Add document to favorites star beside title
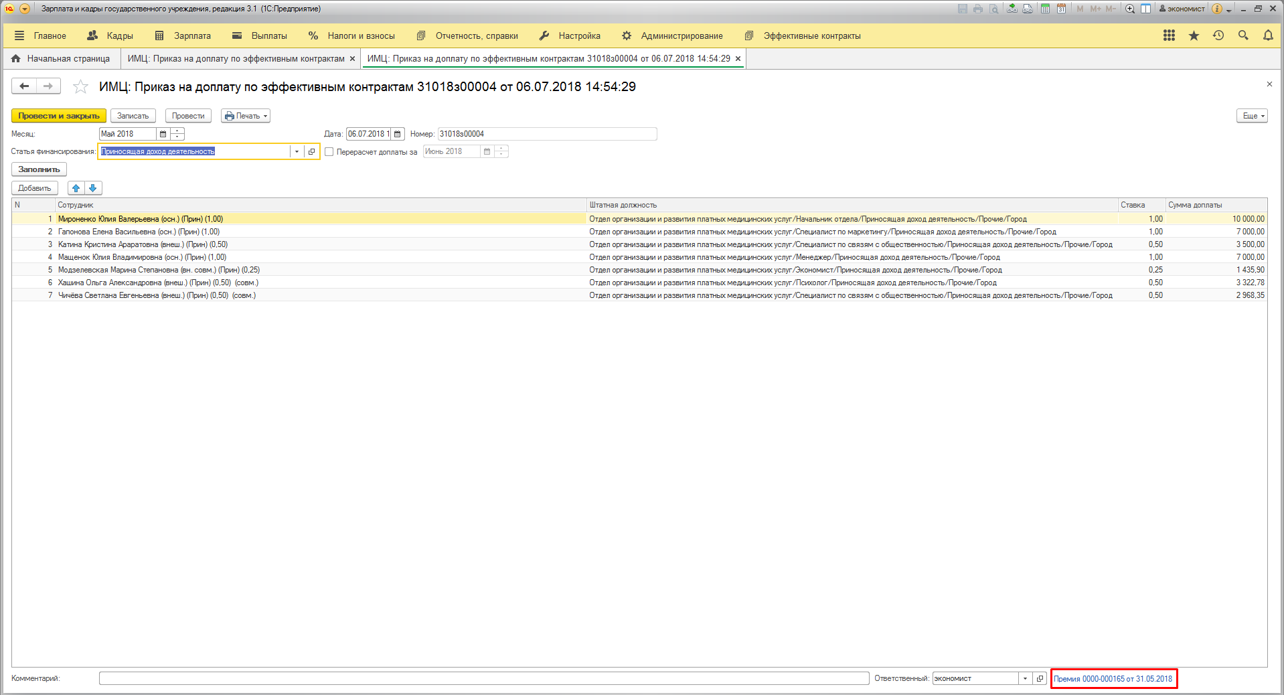The image size is (1284, 695). [x=80, y=86]
